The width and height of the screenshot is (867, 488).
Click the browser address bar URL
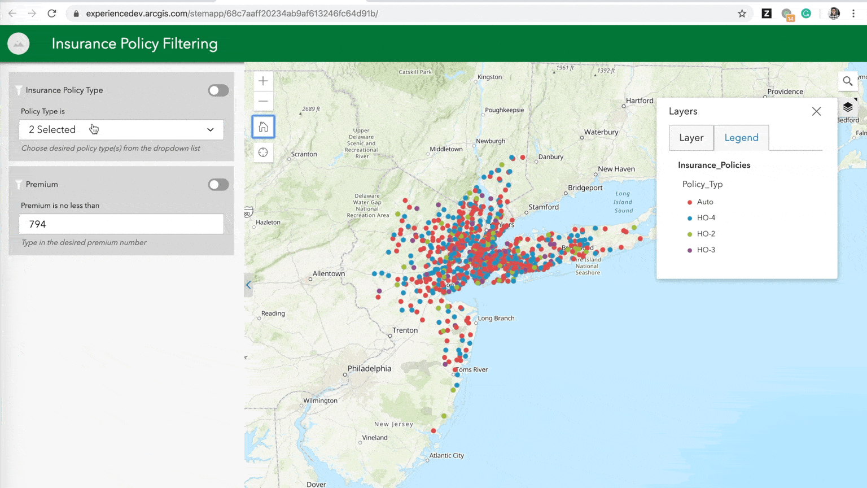click(232, 14)
